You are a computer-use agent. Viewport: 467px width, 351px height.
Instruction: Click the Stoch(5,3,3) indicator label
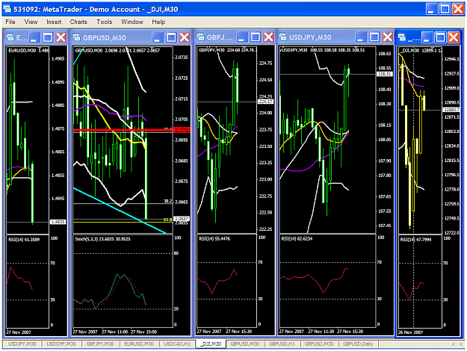103,239
